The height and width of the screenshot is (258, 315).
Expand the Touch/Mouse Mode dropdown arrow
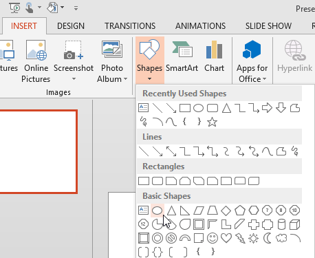(x=39, y=8)
